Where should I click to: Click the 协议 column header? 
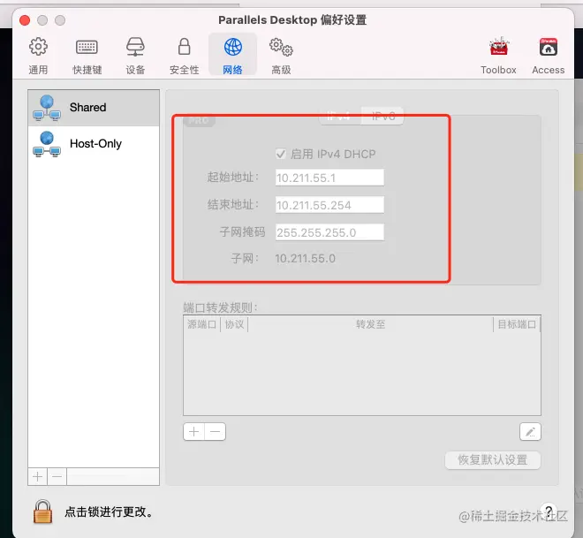[234, 324]
